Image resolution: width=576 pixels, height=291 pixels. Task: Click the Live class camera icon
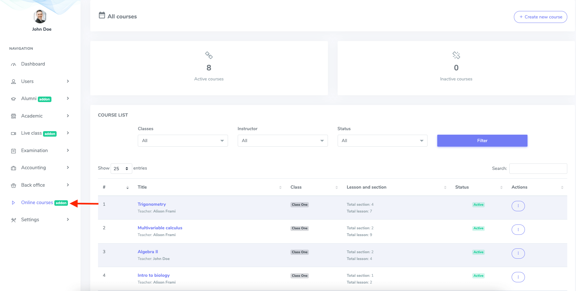(x=13, y=133)
